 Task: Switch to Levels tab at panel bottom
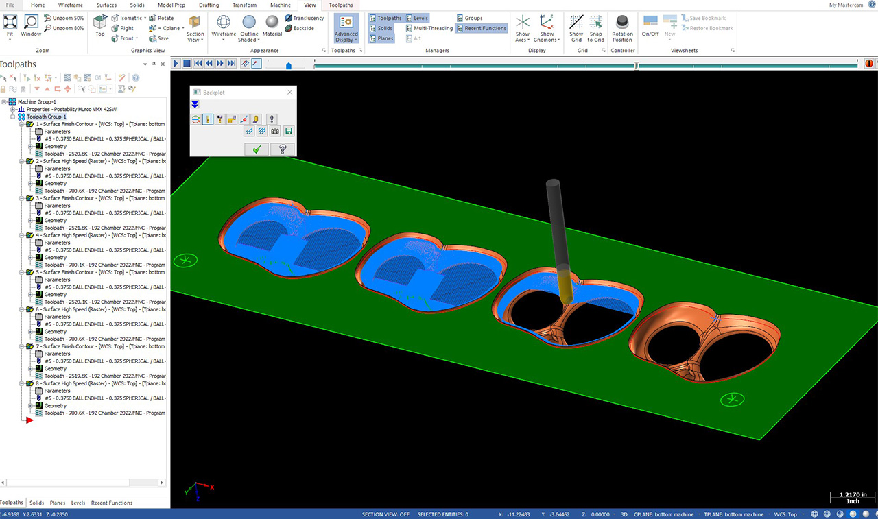[x=78, y=503]
